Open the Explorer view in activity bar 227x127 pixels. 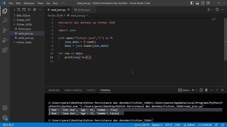click(5, 11)
